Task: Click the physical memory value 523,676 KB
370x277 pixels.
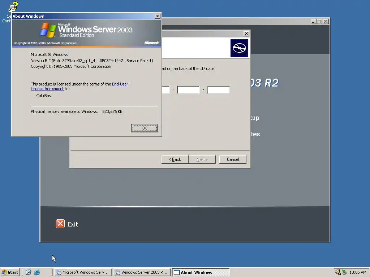Action: (112, 111)
